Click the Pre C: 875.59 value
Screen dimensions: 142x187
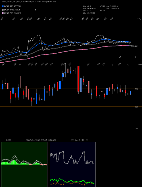pos(89,13)
